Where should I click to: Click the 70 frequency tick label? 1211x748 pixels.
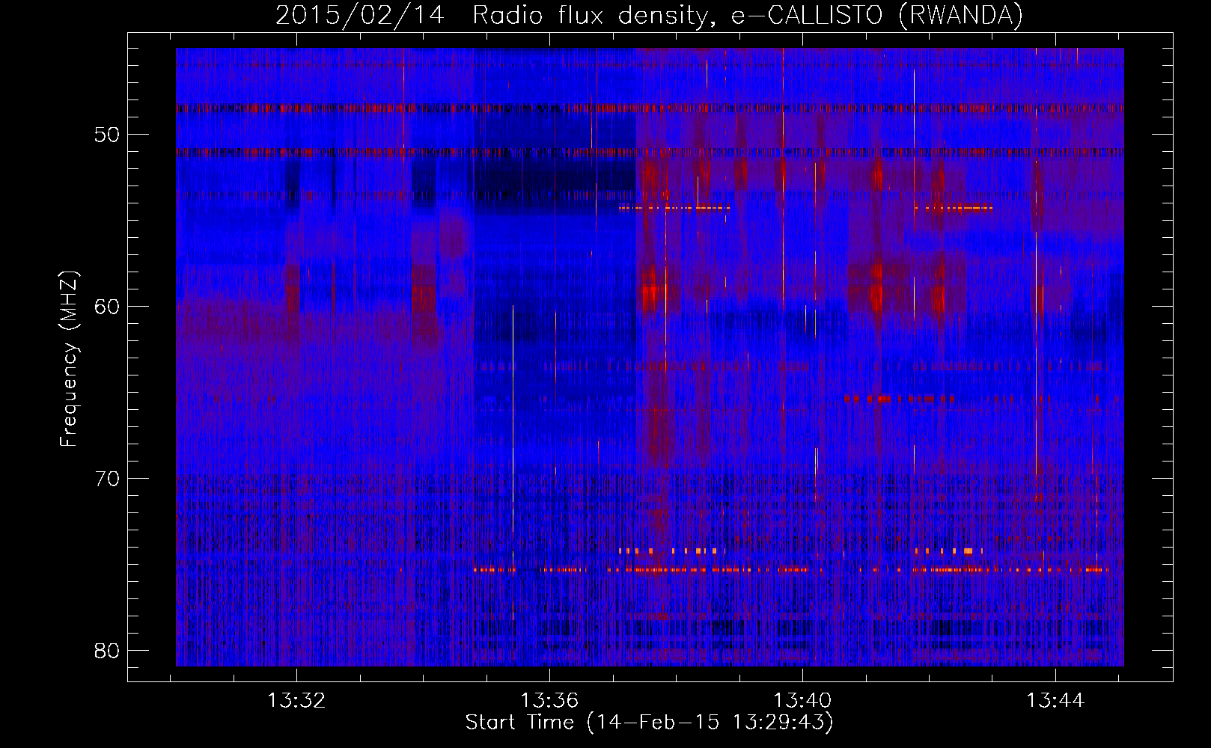click(x=108, y=478)
